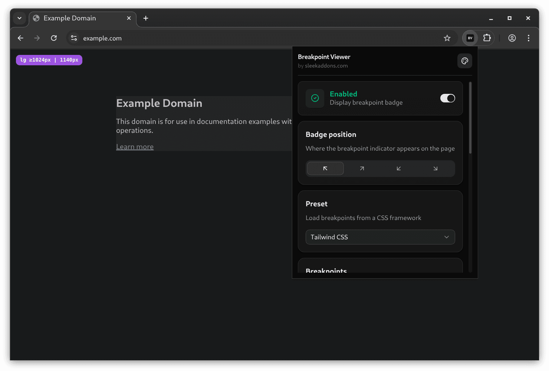Click the BV extension icon in the toolbar
The width and height of the screenshot is (549, 371).
click(470, 38)
